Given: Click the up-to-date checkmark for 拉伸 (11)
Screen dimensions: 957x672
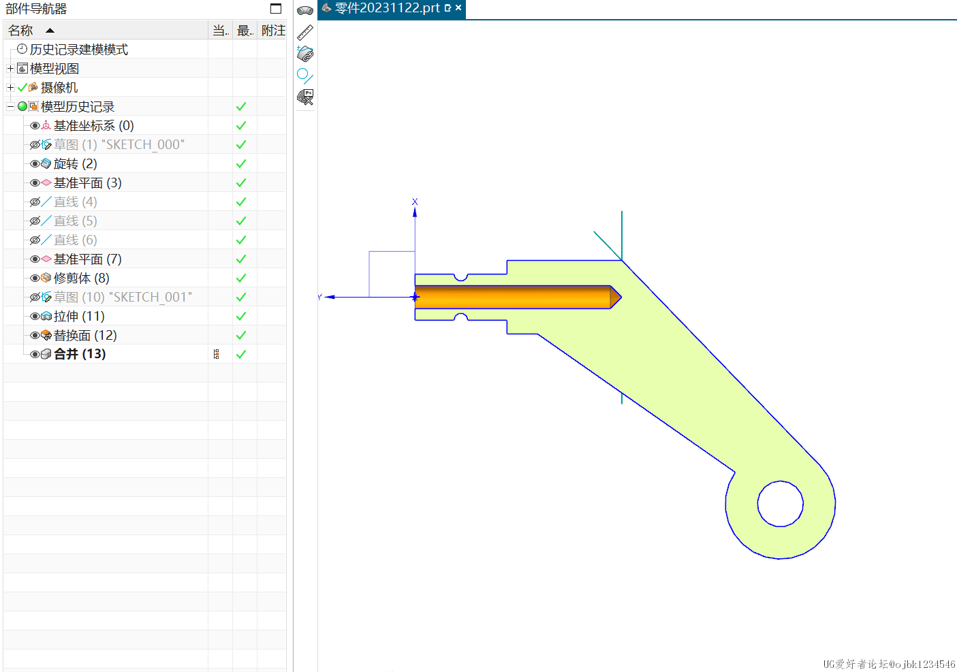Looking at the screenshot, I should (241, 317).
